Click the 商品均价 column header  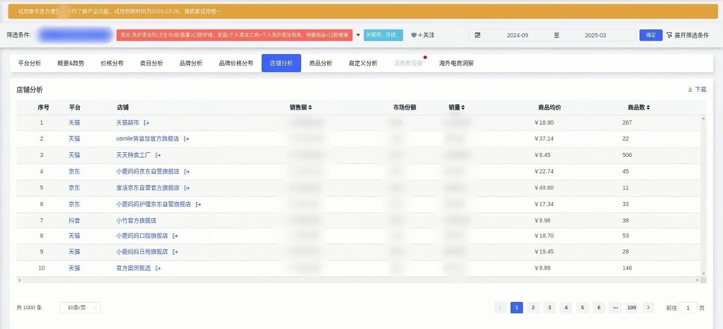550,107
